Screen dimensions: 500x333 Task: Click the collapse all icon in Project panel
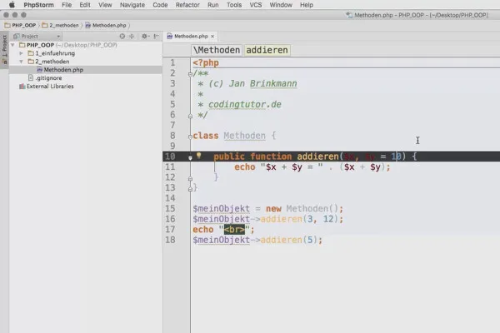coord(132,36)
